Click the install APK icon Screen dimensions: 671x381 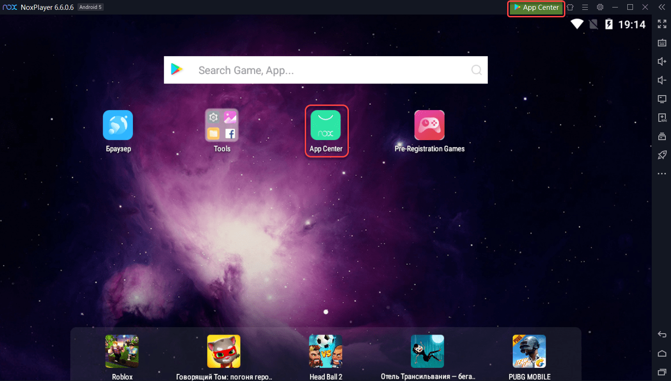662,118
